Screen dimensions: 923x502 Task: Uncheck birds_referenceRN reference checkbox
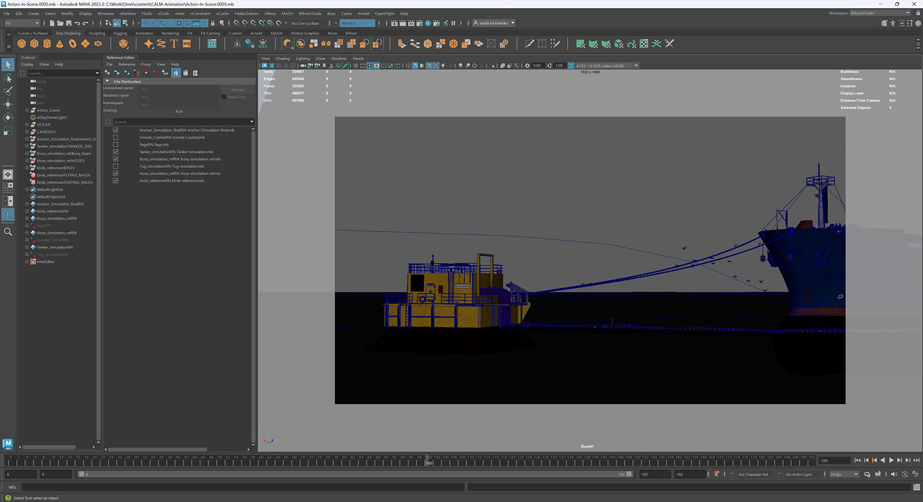pos(115,181)
